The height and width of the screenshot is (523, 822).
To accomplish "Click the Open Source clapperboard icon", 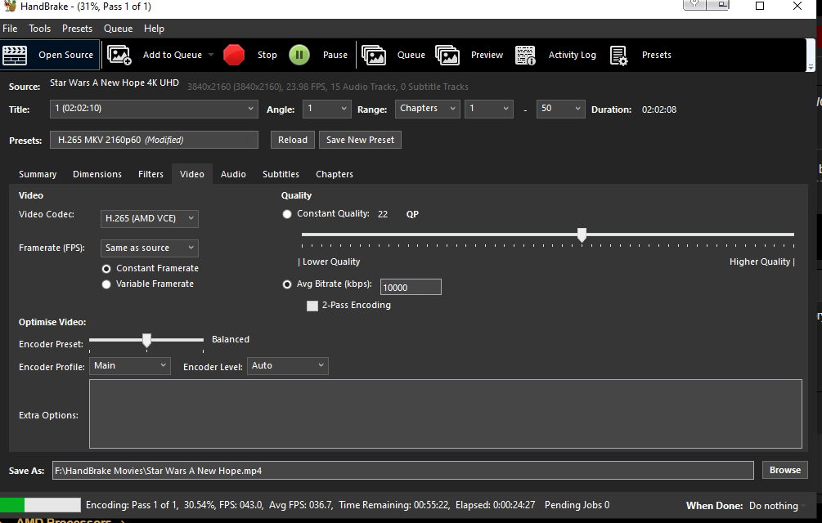I will click(x=15, y=56).
